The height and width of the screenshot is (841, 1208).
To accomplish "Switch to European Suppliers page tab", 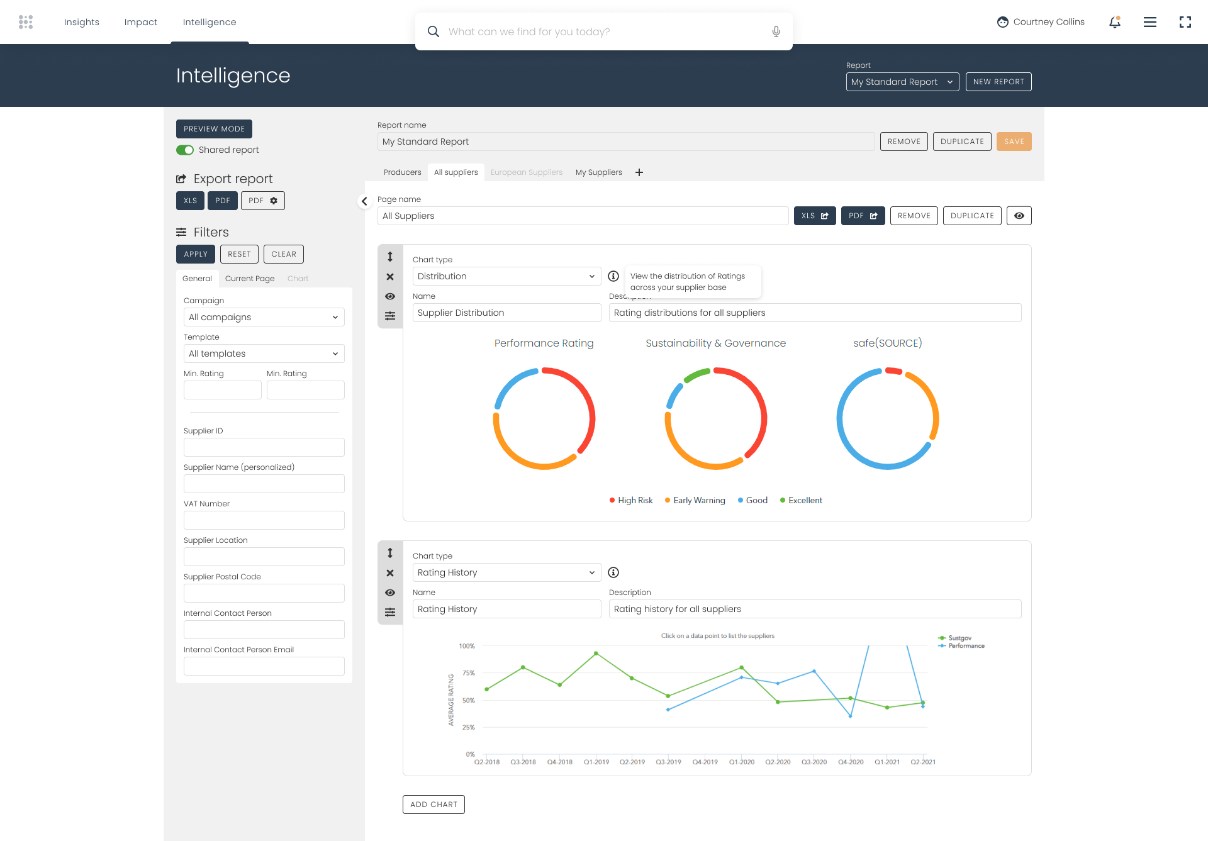I will coord(527,172).
